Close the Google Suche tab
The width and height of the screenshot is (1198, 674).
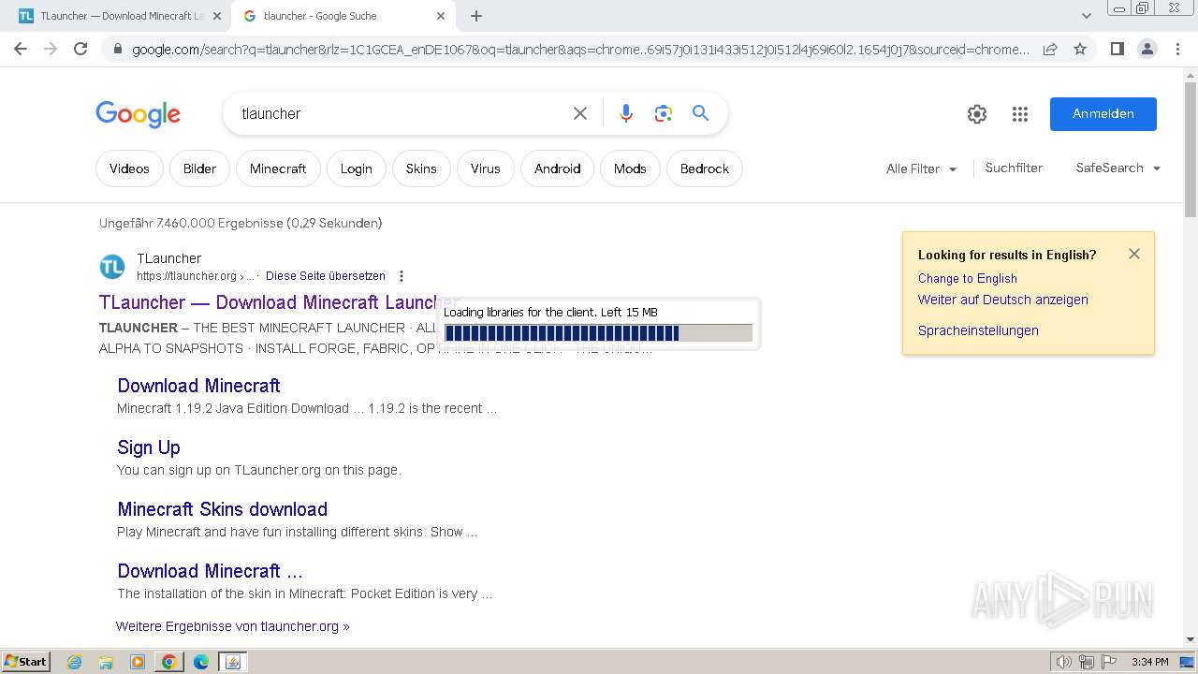[x=441, y=16]
